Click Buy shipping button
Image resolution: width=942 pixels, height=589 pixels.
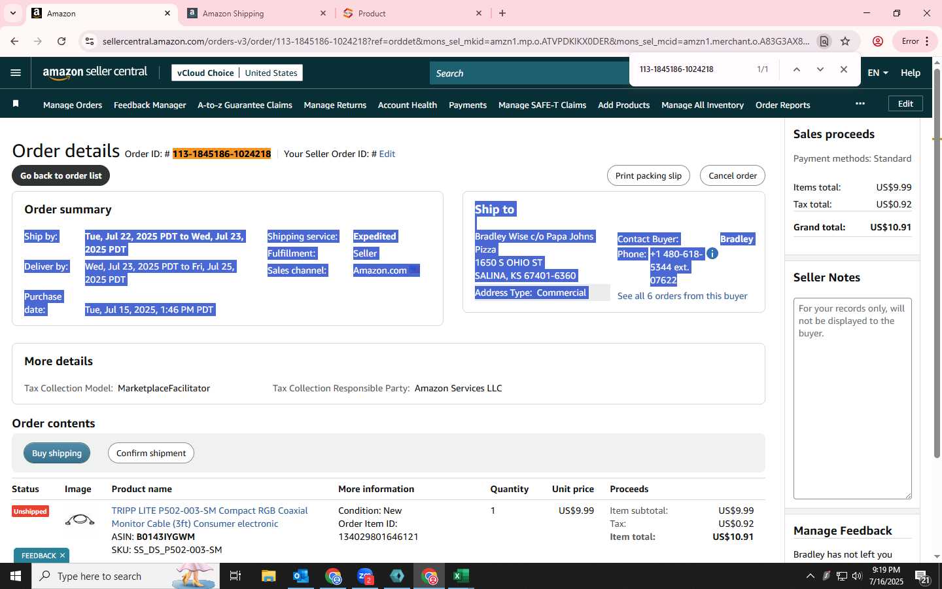point(57,453)
